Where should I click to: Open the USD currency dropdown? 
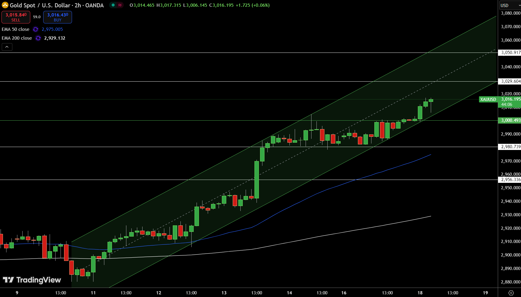(510, 5)
